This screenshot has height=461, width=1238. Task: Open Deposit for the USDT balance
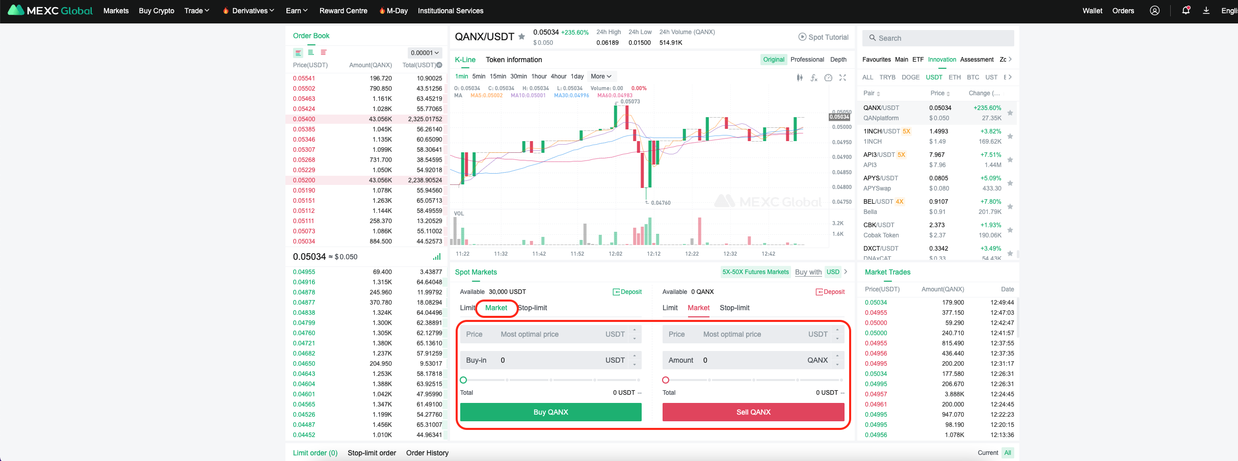(x=627, y=292)
